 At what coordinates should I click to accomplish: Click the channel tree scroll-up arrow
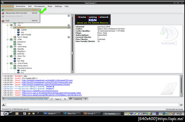[72, 15]
